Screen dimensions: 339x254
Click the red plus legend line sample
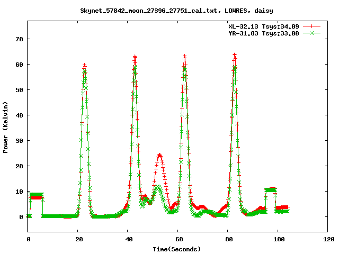point(311,26)
